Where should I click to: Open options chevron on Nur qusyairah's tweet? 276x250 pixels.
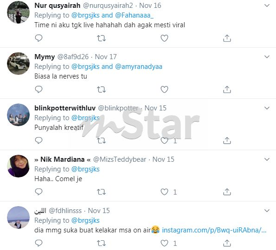tap(267, 6)
